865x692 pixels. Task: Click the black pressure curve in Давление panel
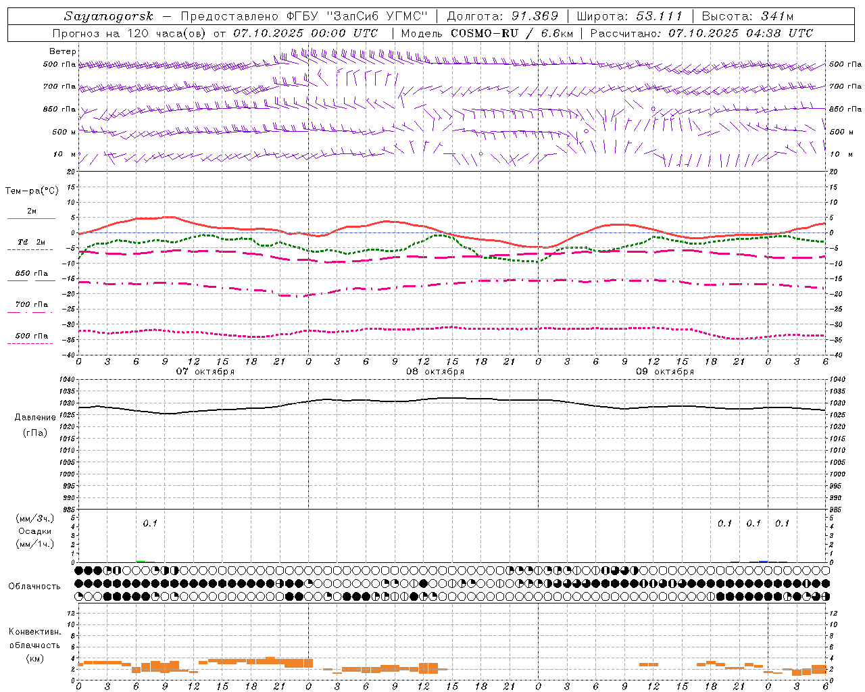(451, 399)
